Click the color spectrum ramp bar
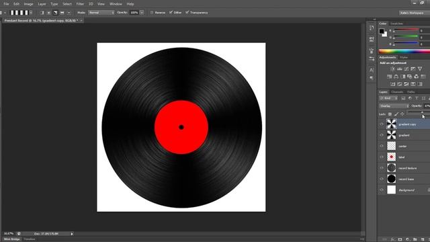The width and height of the screenshot is (430, 242). tap(404, 51)
